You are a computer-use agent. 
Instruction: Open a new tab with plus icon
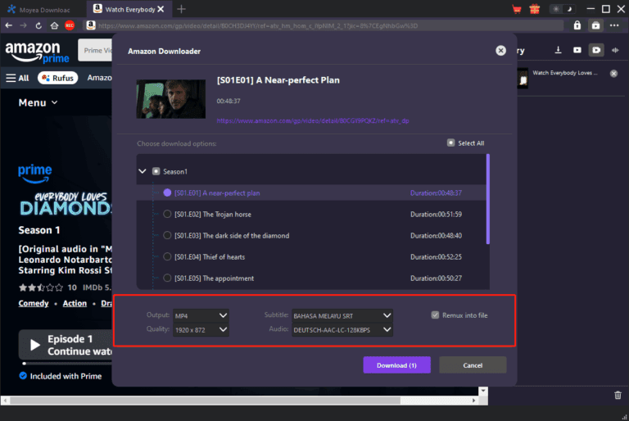tap(181, 9)
